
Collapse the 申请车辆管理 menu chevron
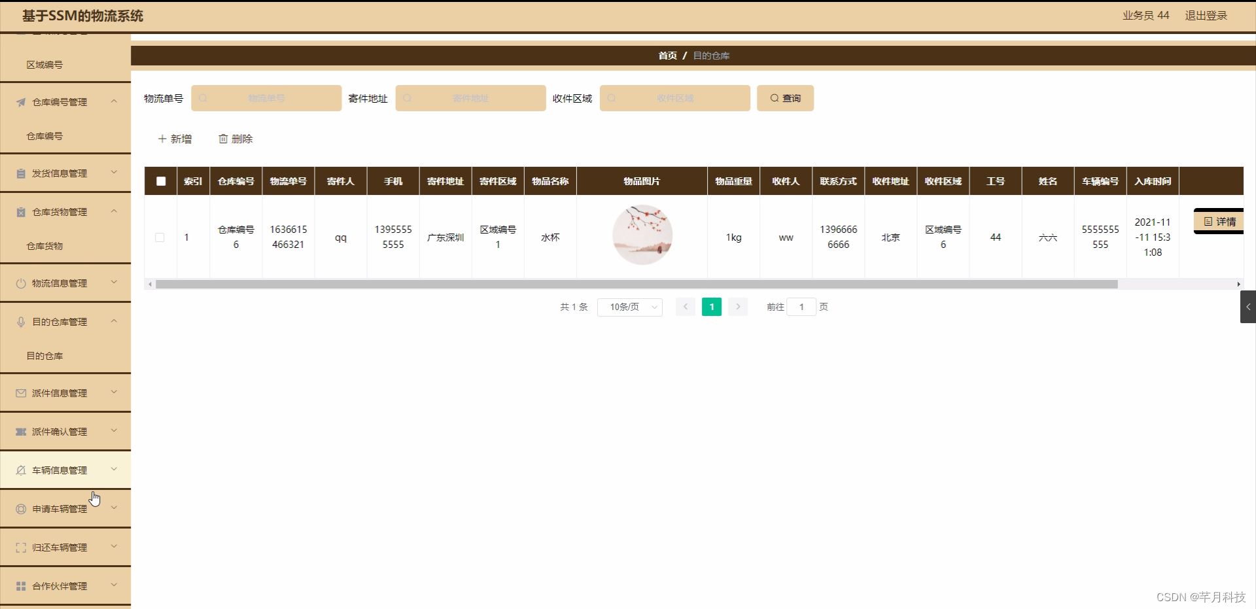pyautogui.click(x=114, y=508)
